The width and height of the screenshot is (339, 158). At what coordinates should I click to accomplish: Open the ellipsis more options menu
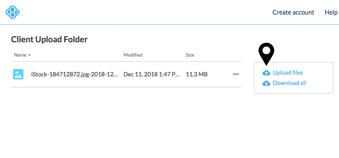(x=236, y=74)
